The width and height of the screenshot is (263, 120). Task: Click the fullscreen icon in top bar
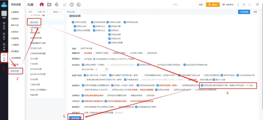250,4
